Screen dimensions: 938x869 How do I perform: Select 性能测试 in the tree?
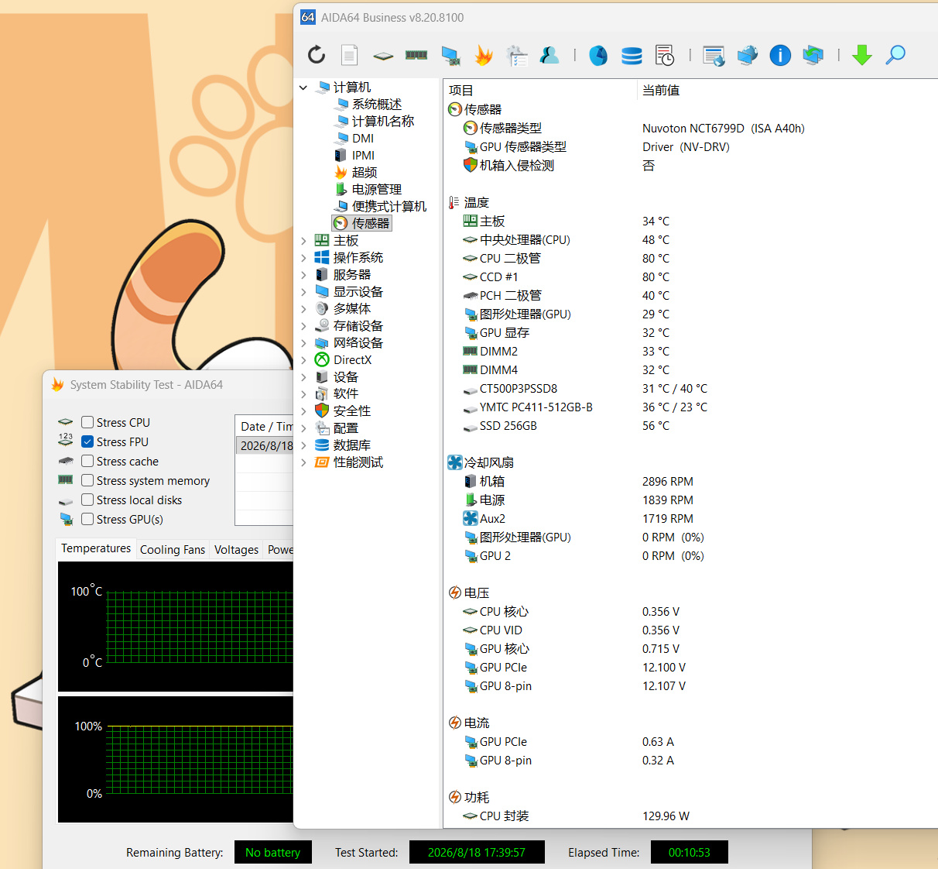click(358, 462)
